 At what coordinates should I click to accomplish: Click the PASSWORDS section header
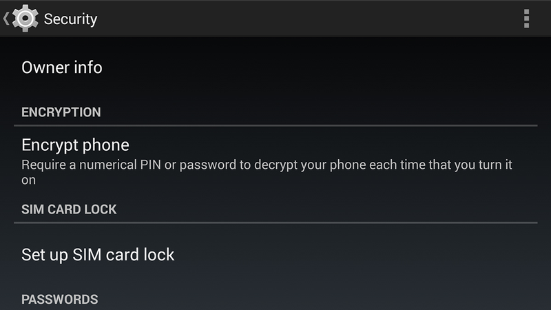tap(60, 300)
